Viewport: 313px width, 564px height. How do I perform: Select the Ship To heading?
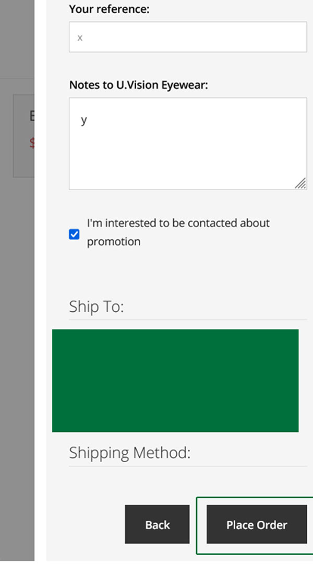click(x=97, y=307)
